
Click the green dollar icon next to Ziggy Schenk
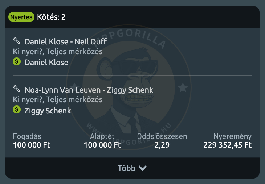click(x=17, y=110)
